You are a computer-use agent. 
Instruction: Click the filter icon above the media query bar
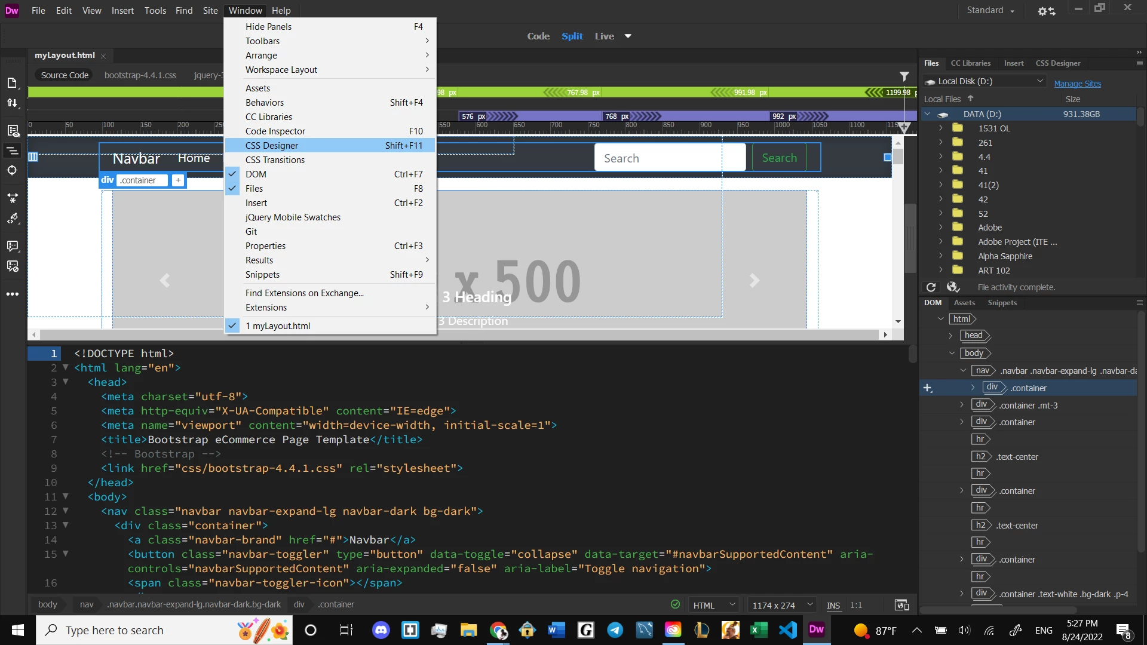pyautogui.click(x=904, y=76)
